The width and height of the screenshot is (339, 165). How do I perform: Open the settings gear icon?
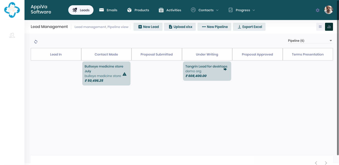(x=317, y=10)
